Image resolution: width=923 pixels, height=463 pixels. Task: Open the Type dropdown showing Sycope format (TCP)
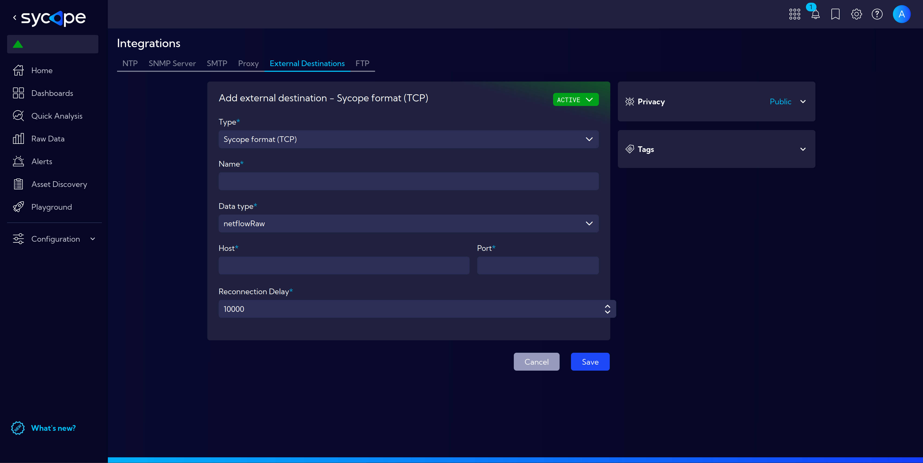[408, 139]
